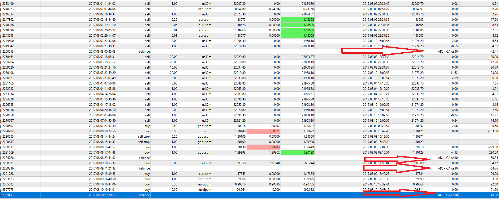
Task: Select balance amount -2.41
Action: pos(494,52)
